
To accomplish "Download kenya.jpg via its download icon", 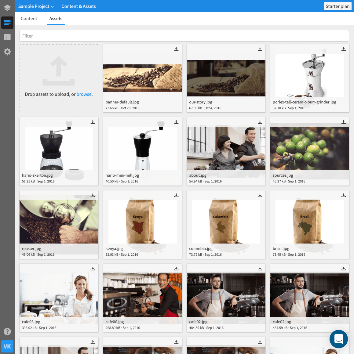I will (x=176, y=195).
